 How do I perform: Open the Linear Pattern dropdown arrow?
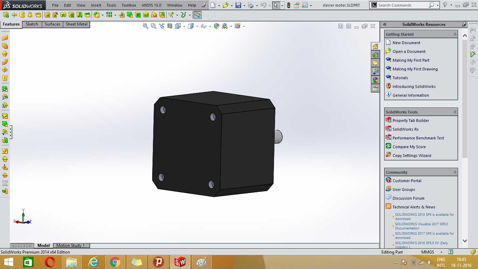point(115,15)
